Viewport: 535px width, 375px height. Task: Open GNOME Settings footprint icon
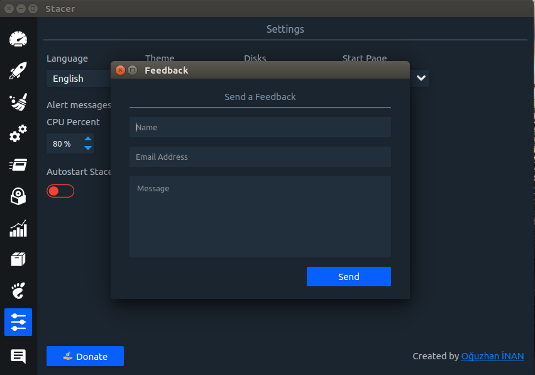[18, 291]
